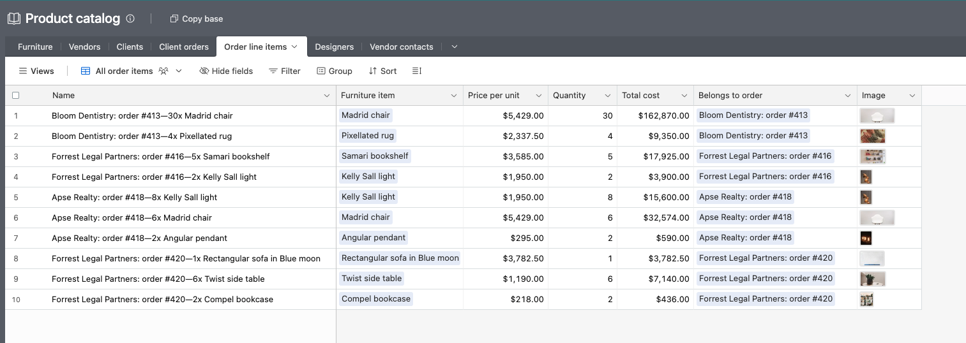
Task: Switch to the Furniture tab
Action: pyautogui.click(x=35, y=47)
